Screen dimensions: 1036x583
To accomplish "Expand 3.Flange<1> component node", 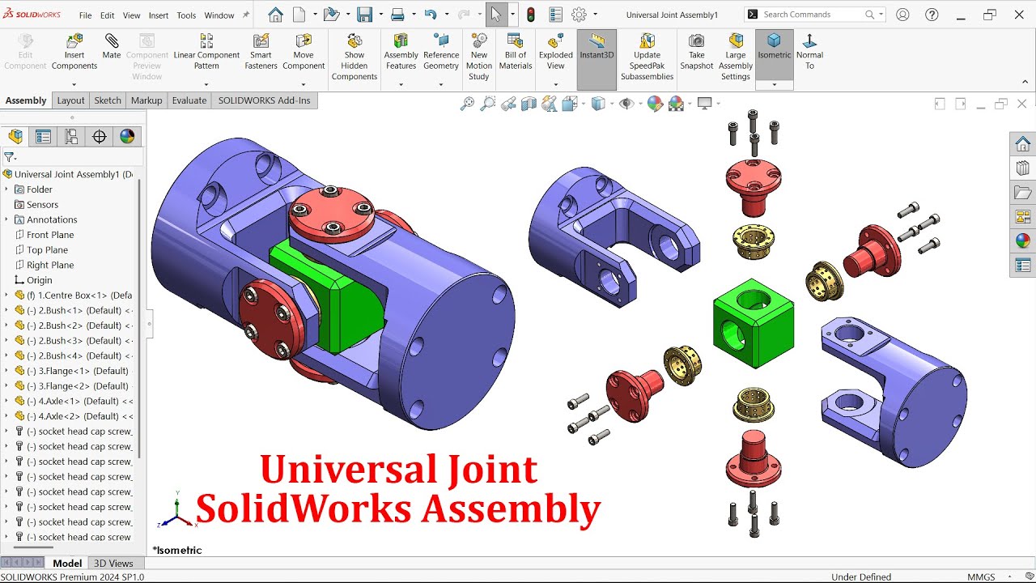I will click(6, 371).
